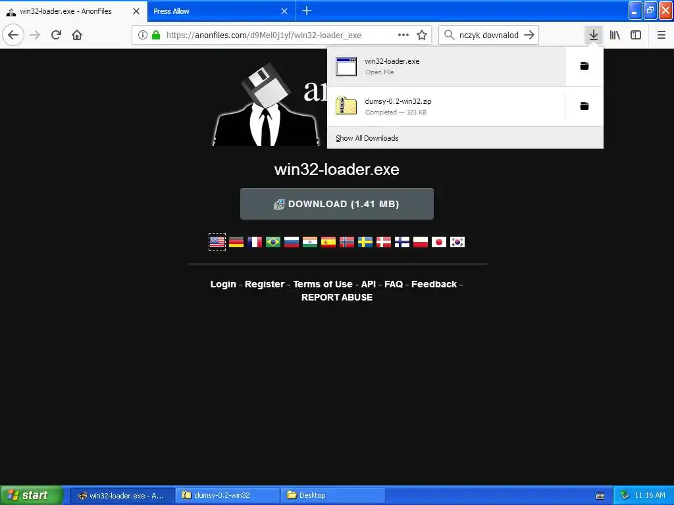Open the win32-loader.exe download entry
This screenshot has height=505, width=674.
446,66
